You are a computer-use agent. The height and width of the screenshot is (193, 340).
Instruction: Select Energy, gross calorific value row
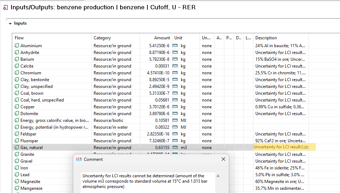click(160, 120)
